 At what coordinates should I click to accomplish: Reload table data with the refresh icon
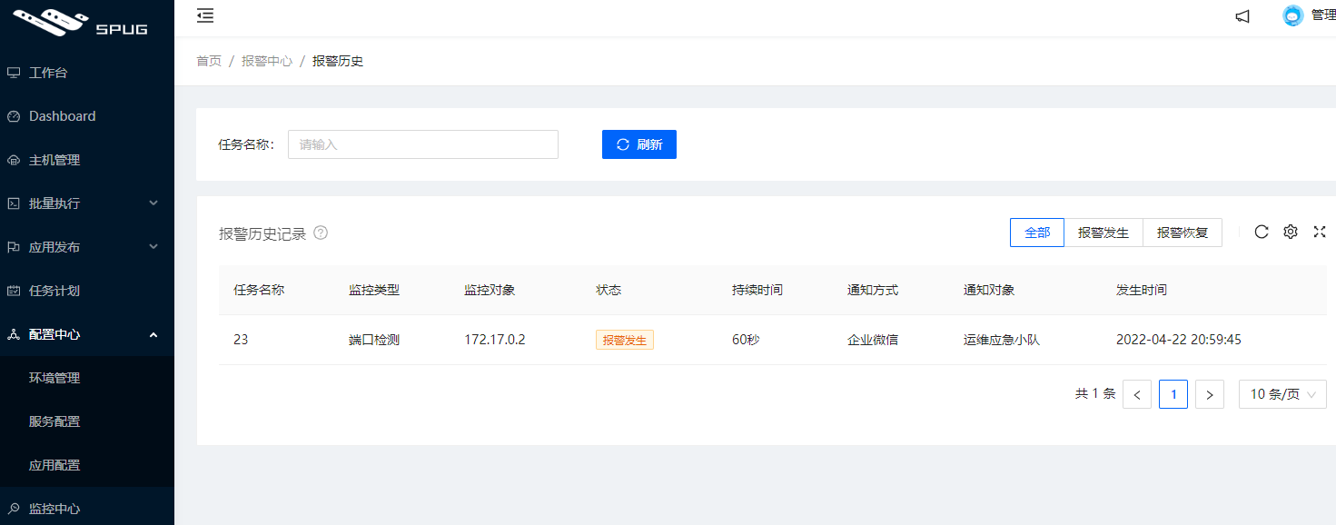(1261, 232)
